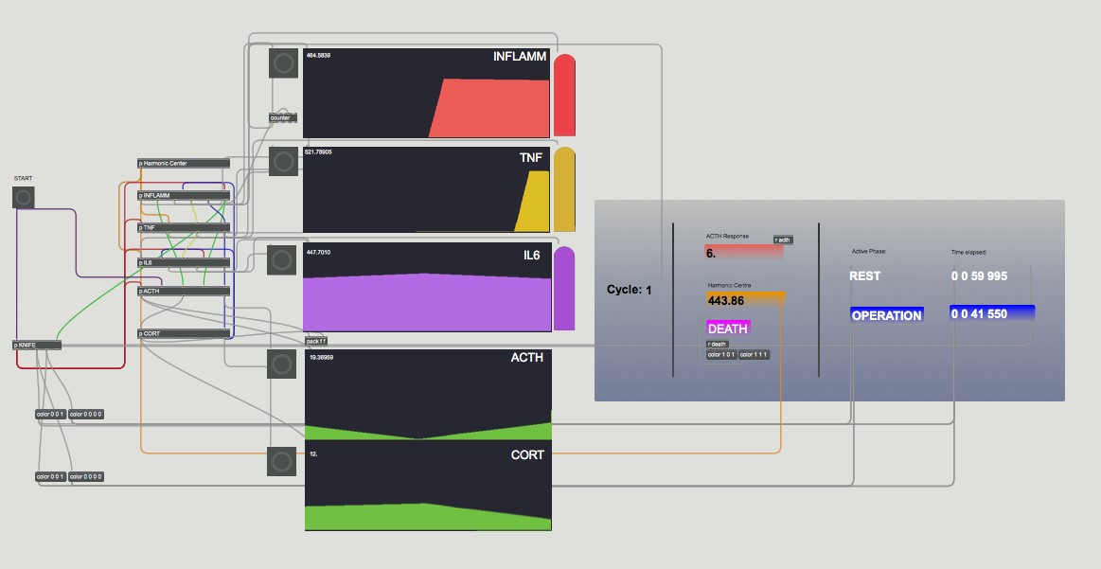Hit the bang button beside IL6 graph

pyautogui.click(x=282, y=260)
